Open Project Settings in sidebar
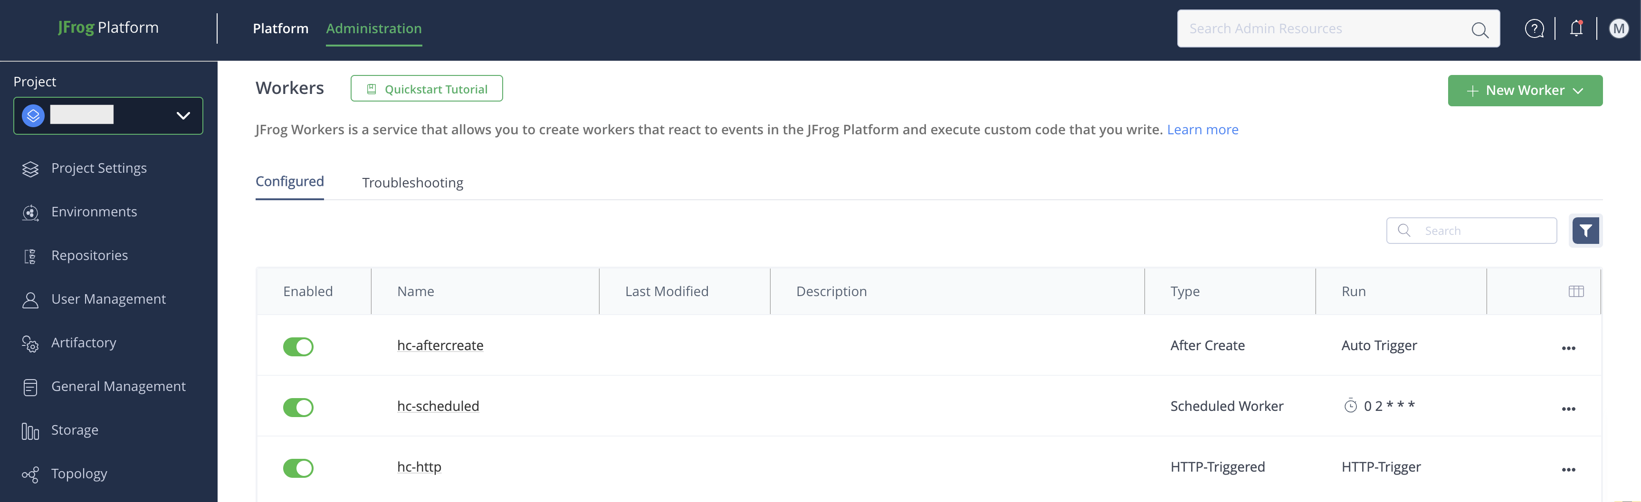 99,168
